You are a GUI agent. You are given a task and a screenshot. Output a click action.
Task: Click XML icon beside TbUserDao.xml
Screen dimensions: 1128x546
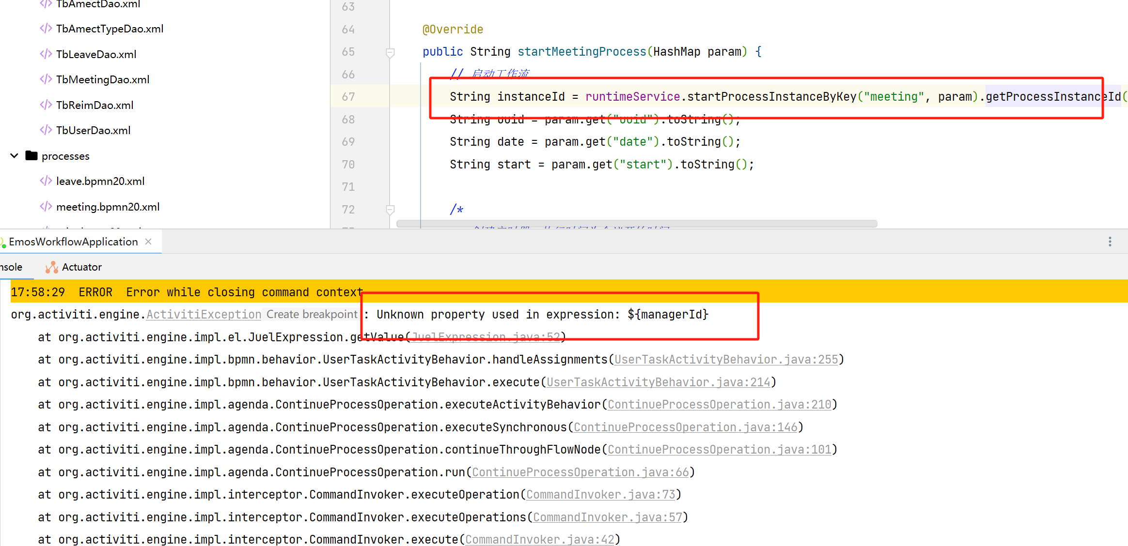click(x=46, y=130)
